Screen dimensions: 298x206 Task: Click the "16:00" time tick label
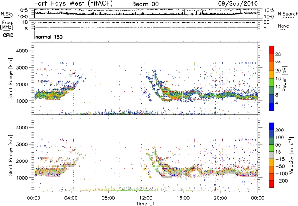pos(183,198)
